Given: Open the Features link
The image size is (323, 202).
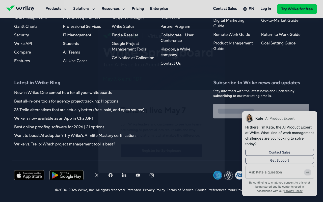Looking at the screenshot, I should [22, 61].
